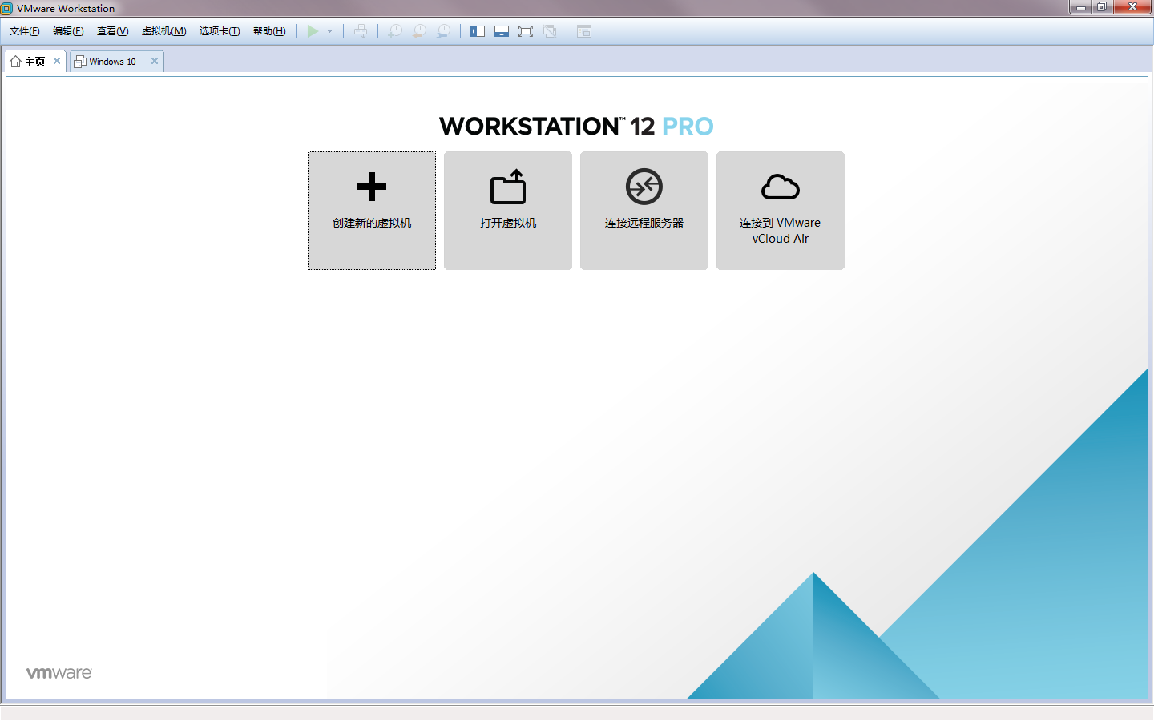Open the 帮助(H) menu
Screen dimensions: 1154x721
coord(269,31)
